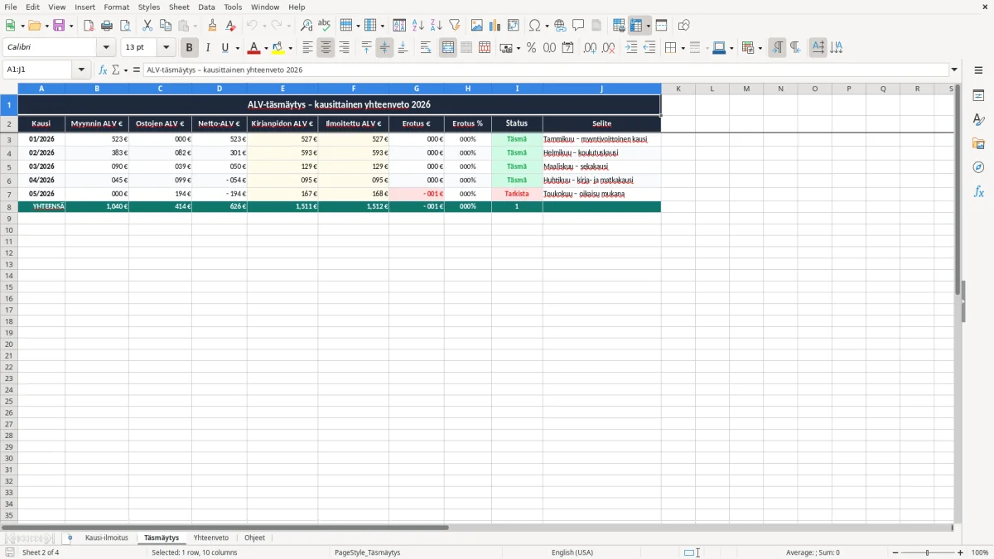Switch to Ohjeet sheet tab

point(254,538)
